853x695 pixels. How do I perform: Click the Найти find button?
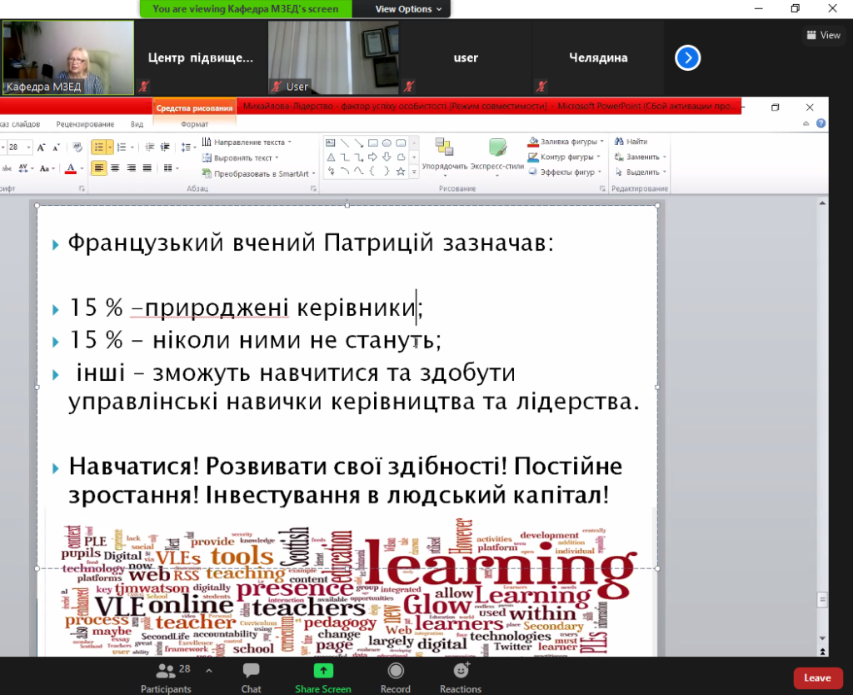click(x=631, y=142)
